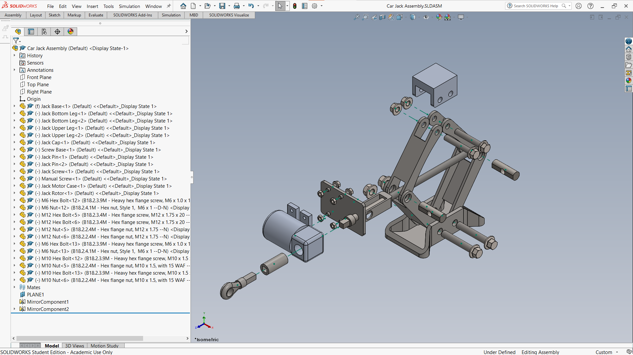This screenshot has height=355, width=633.
Task: Open the DisplayManager color wheel tab
Action: tap(71, 32)
